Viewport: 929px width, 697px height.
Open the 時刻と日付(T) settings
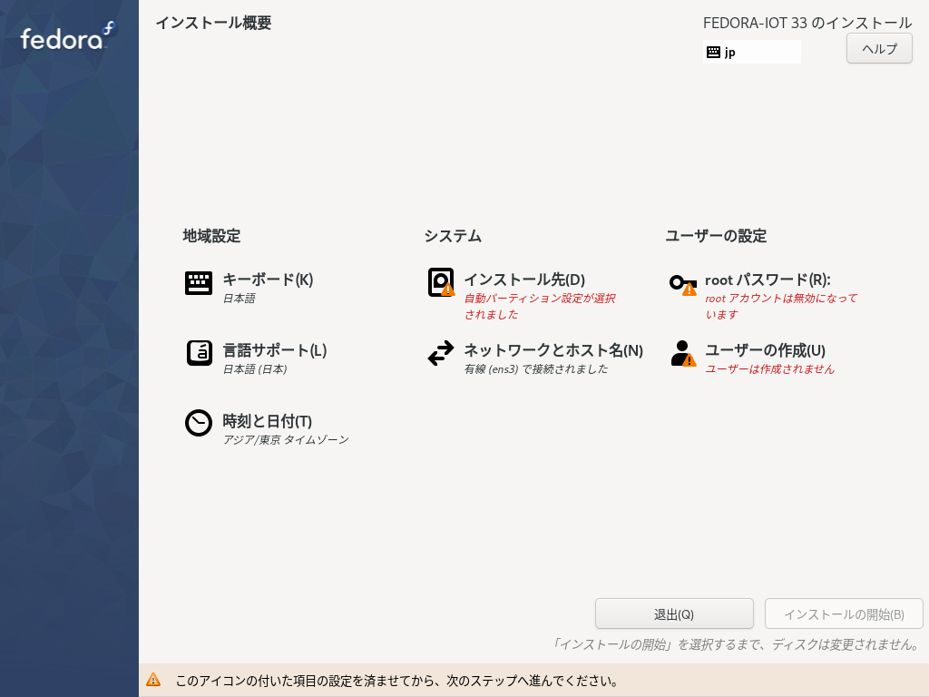tap(268, 421)
